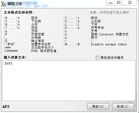
Task: Click the \S ... \s identifier
Action: (x=71, y=28)
